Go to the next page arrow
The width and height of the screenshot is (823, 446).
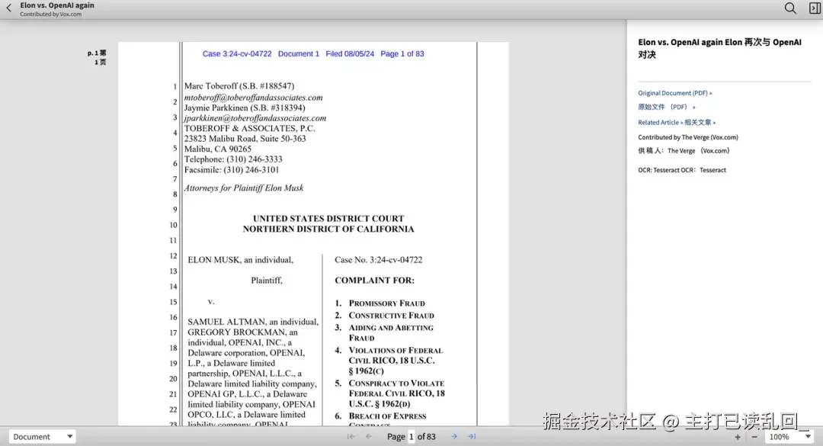454,437
